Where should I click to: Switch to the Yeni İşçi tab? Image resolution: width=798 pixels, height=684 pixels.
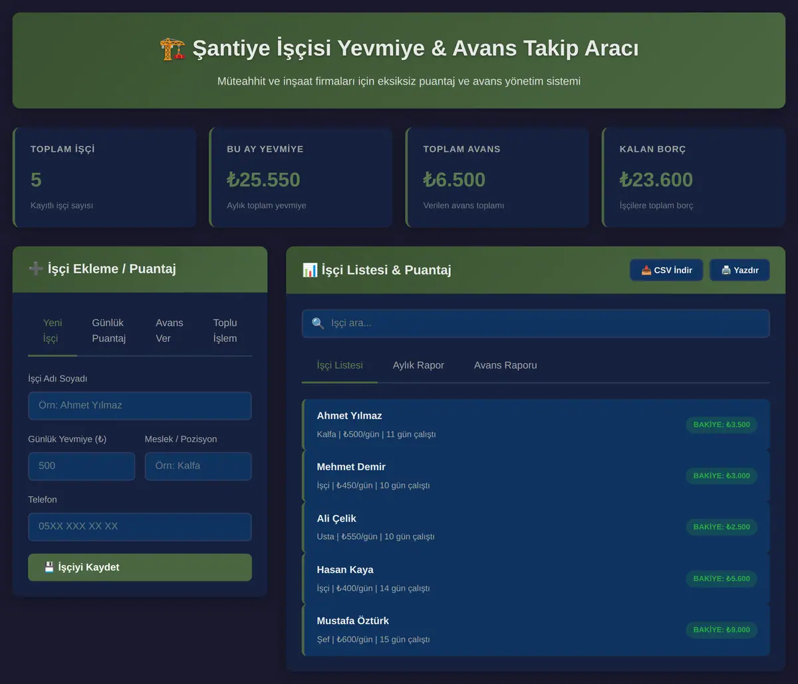click(53, 331)
